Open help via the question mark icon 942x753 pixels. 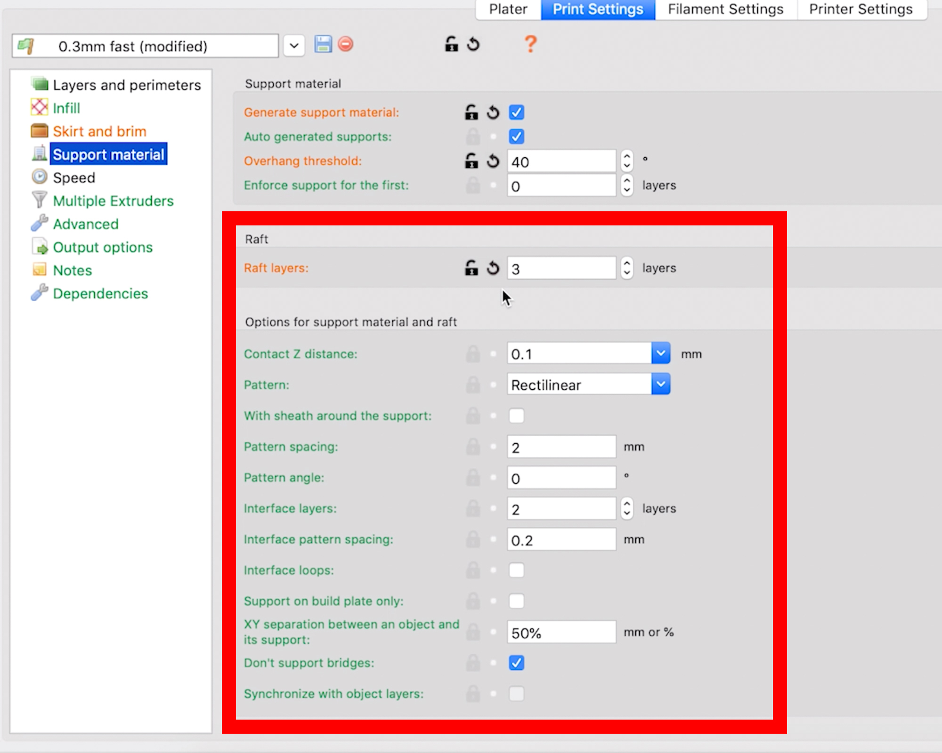coord(530,45)
